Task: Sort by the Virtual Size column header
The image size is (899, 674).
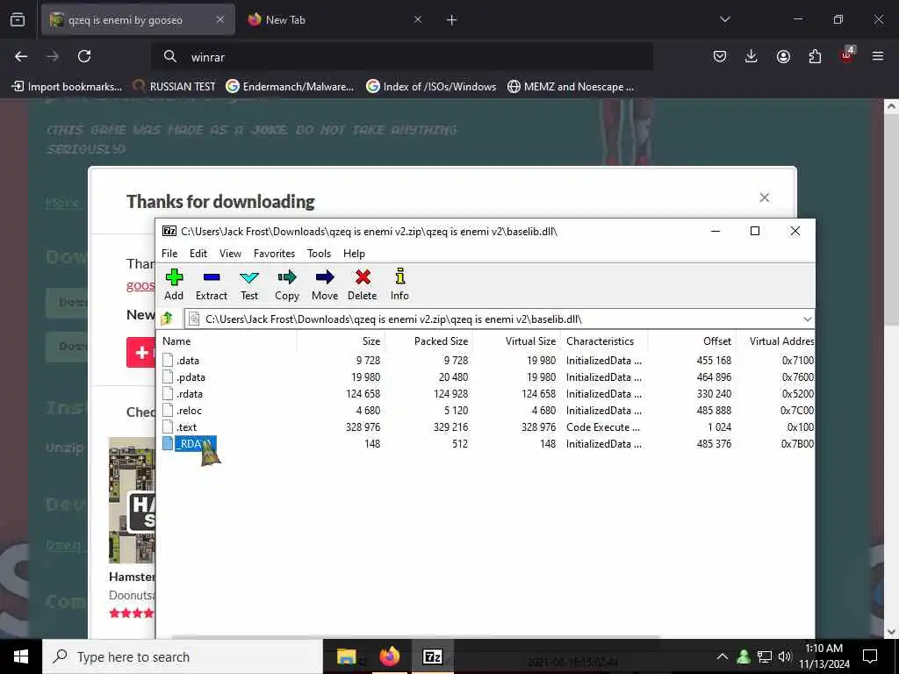Action: tap(516, 341)
